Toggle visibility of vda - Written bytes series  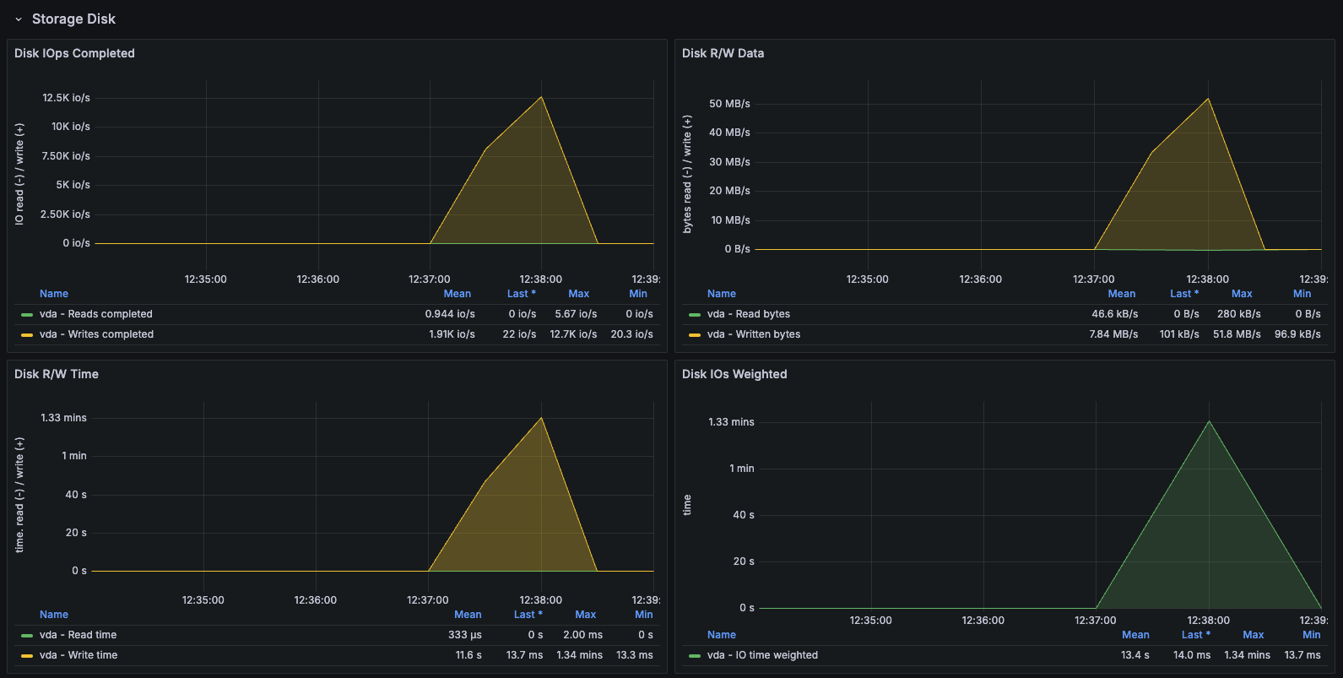[x=754, y=334]
